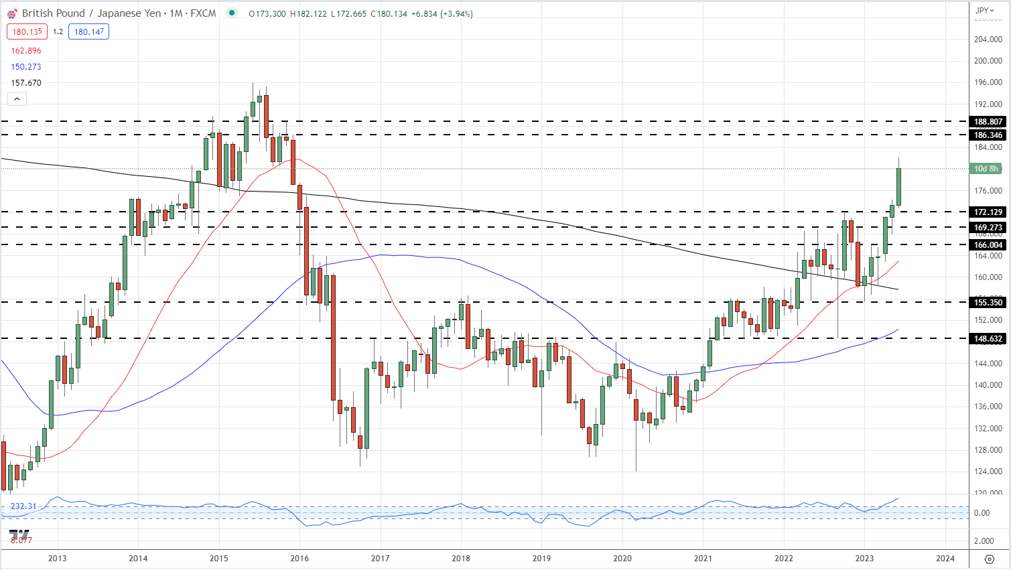1011x570 pixels.
Task: Click the 204.000 price axis tick
Action: tap(988, 40)
